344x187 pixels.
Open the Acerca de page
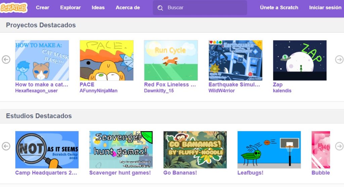pyautogui.click(x=128, y=7)
